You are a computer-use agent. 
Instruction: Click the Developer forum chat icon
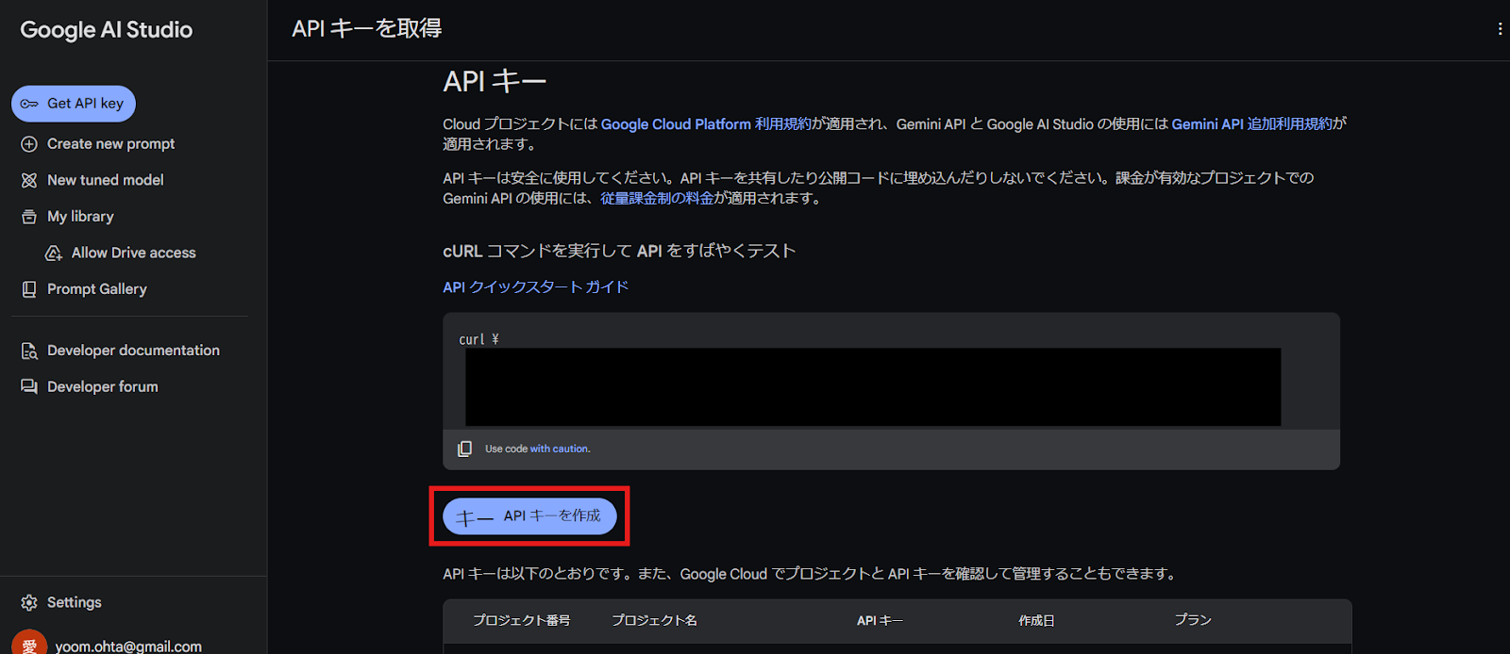pyautogui.click(x=29, y=387)
